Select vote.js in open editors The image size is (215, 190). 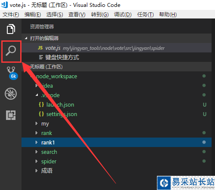pyautogui.click(x=117, y=48)
